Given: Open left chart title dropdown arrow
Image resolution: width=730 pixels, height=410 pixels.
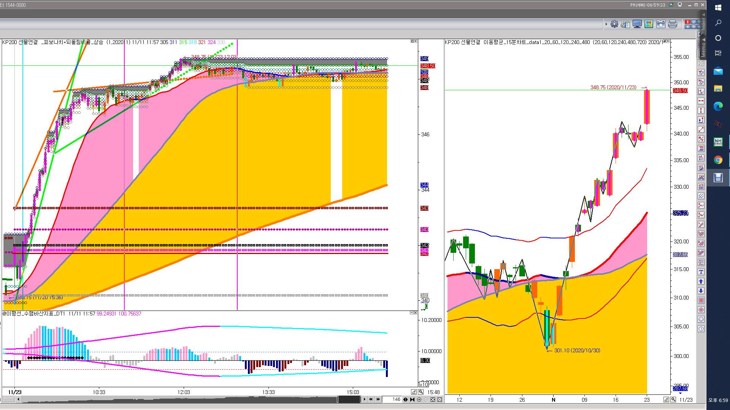Looking at the screenshot, I should (x=415, y=41).
